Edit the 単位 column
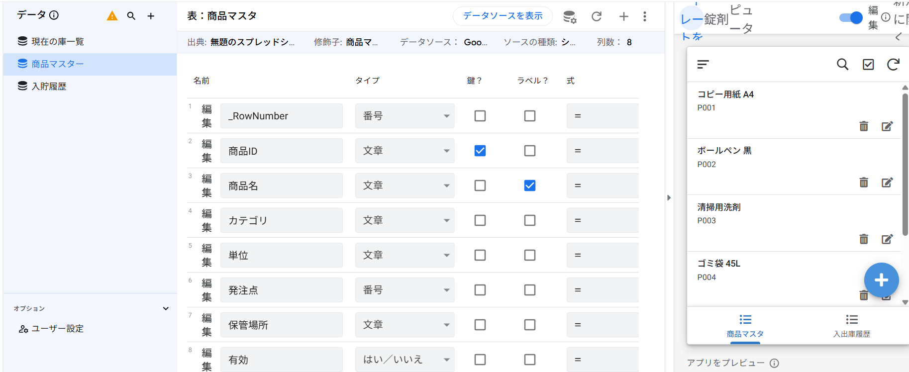The width and height of the screenshot is (909, 372). (x=206, y=255)
